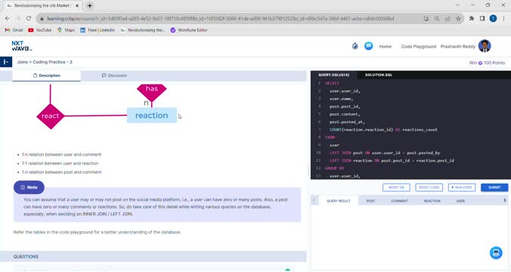
Task: Click the address bar URL
Action: click(220, 19)
